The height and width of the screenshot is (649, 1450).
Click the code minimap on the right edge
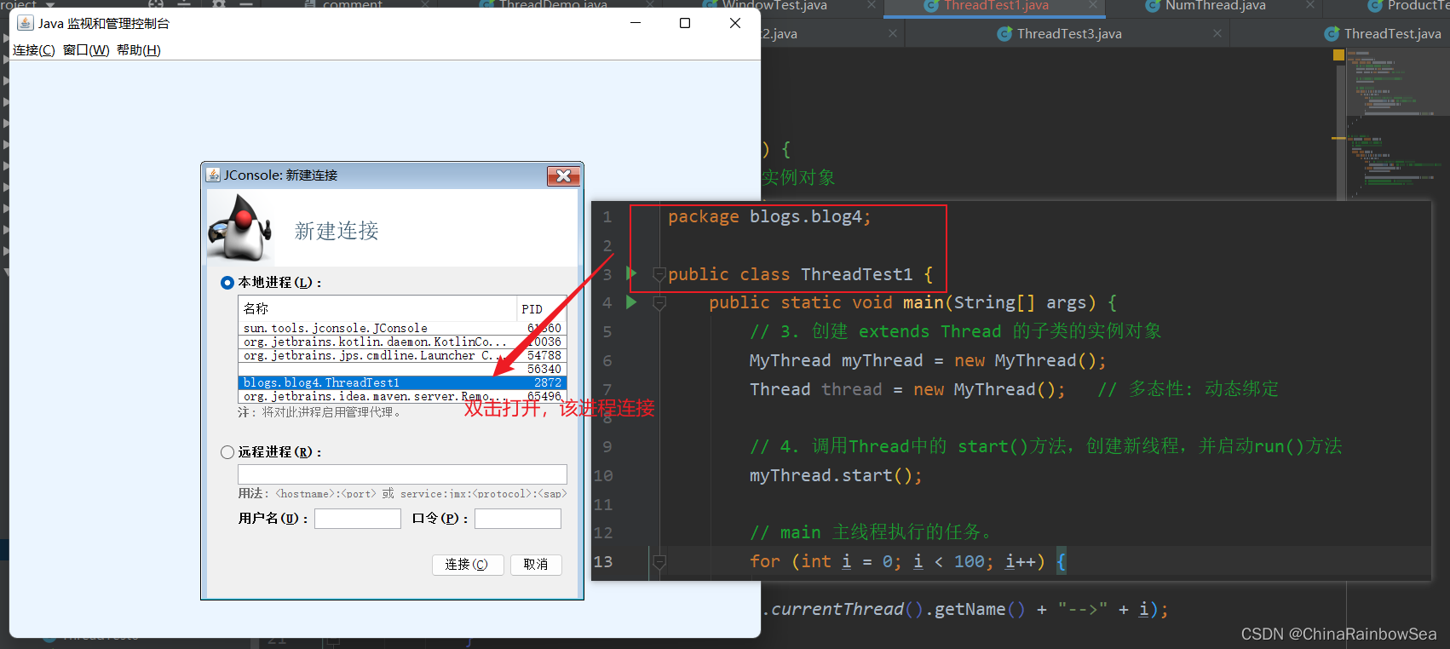coord(1397,123)
